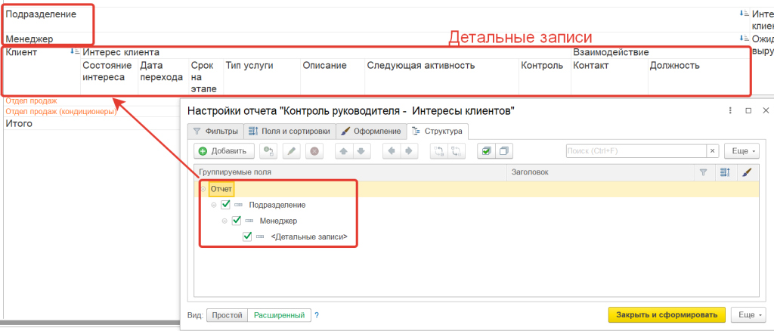This screenshot has width=774, height=331.
Task: Click the Закрыть и сформировать button
Action: click(667, 314)
